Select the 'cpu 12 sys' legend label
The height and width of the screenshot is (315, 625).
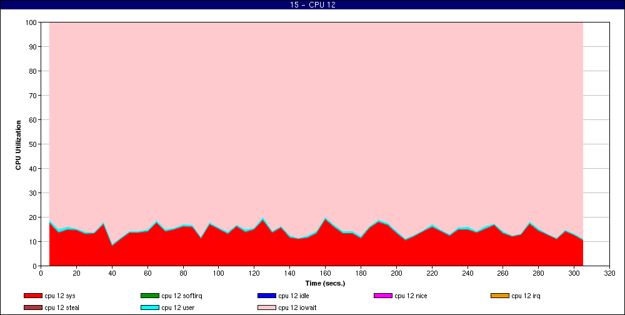pos(60,296)
